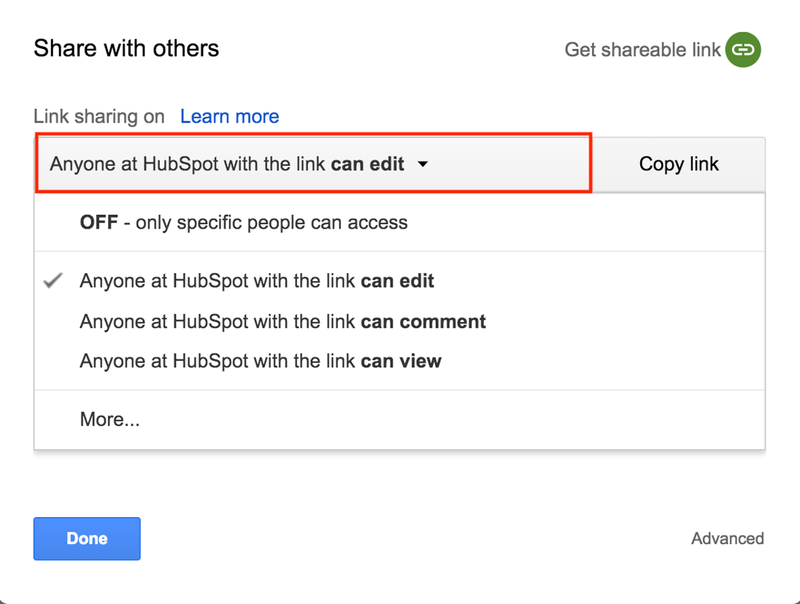Click the Share with others title
Viewport: 800px width, 604px height.
[126, 48]
